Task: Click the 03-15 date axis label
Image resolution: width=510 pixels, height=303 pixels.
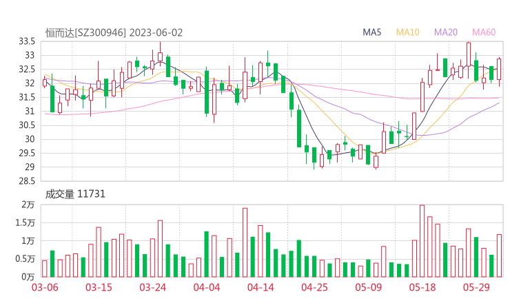Action: (x=99, y=287)
